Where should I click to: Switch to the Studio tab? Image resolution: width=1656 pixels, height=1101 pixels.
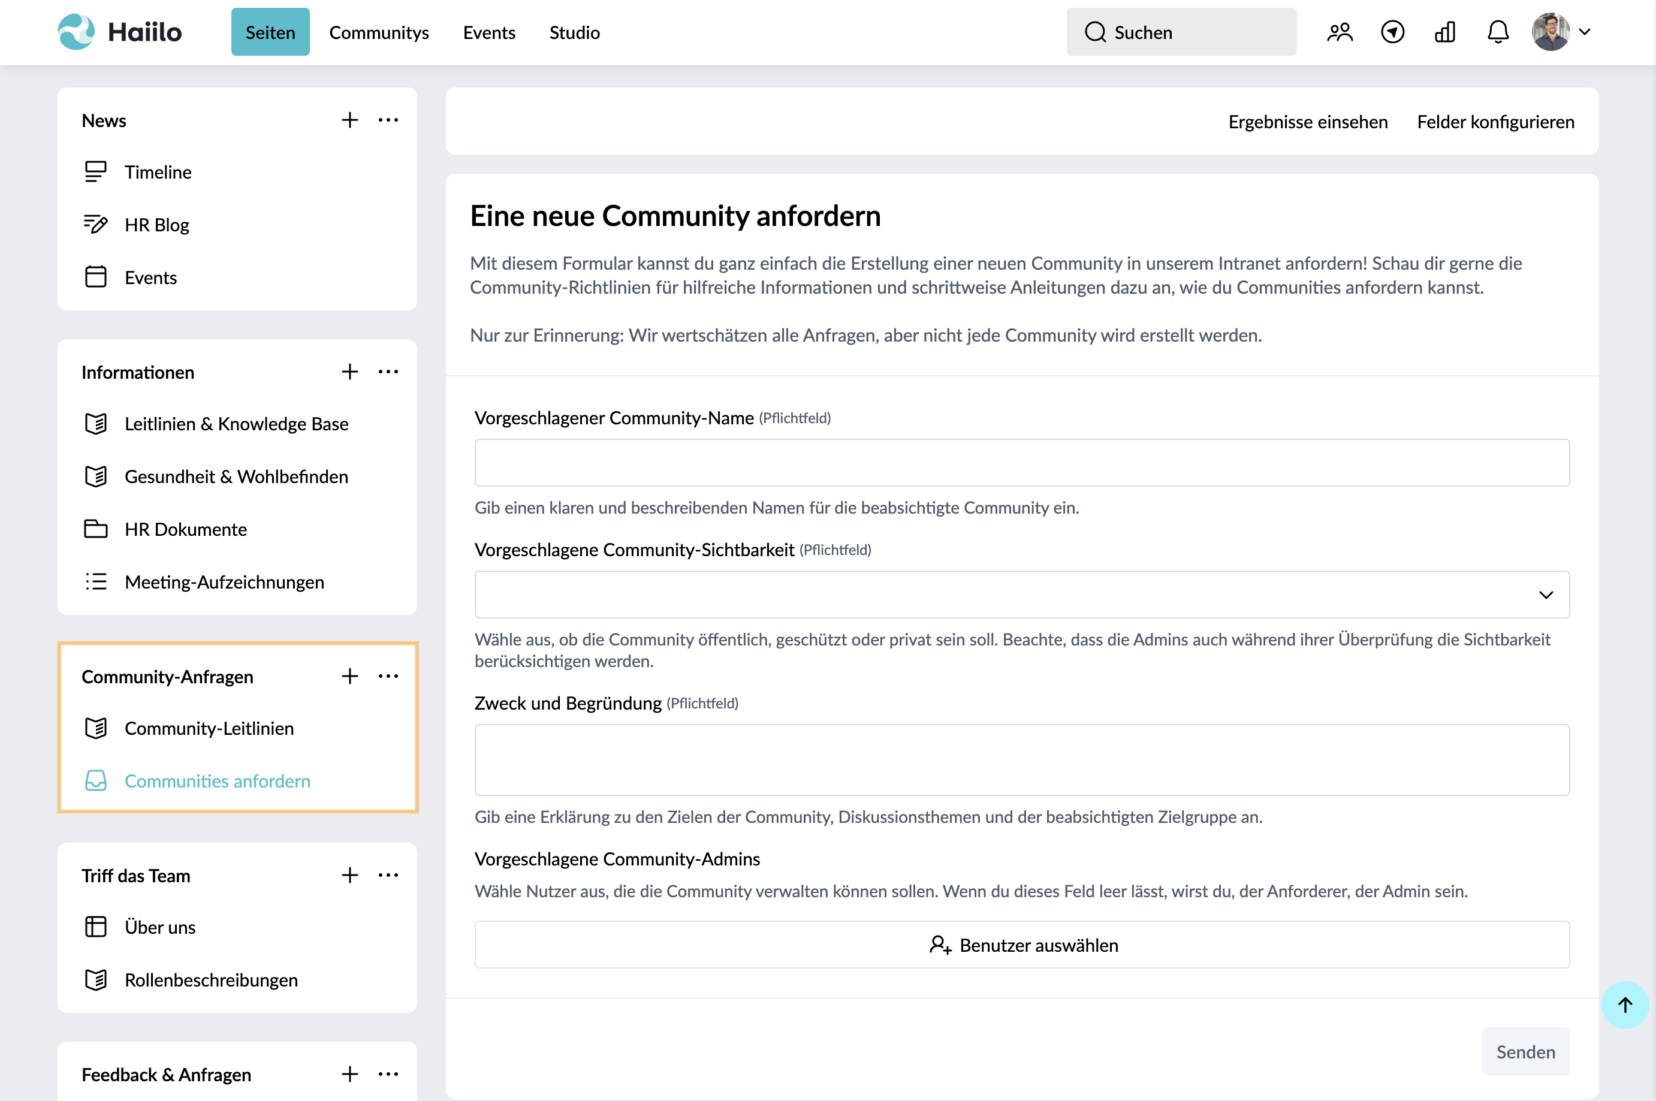coord(574,32)
